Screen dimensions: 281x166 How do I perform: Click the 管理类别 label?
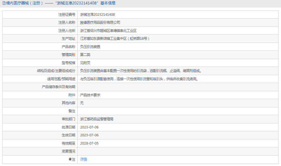coord(69,55)
